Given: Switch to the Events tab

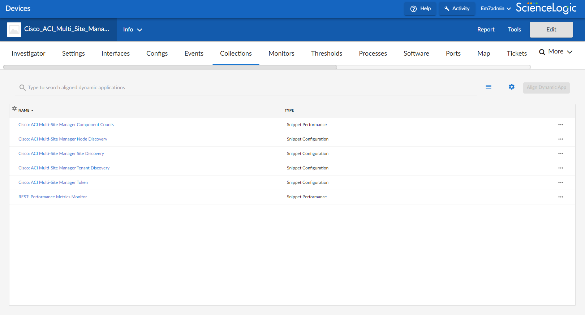Looking at the screenshot, I should [x=194, y=53].
